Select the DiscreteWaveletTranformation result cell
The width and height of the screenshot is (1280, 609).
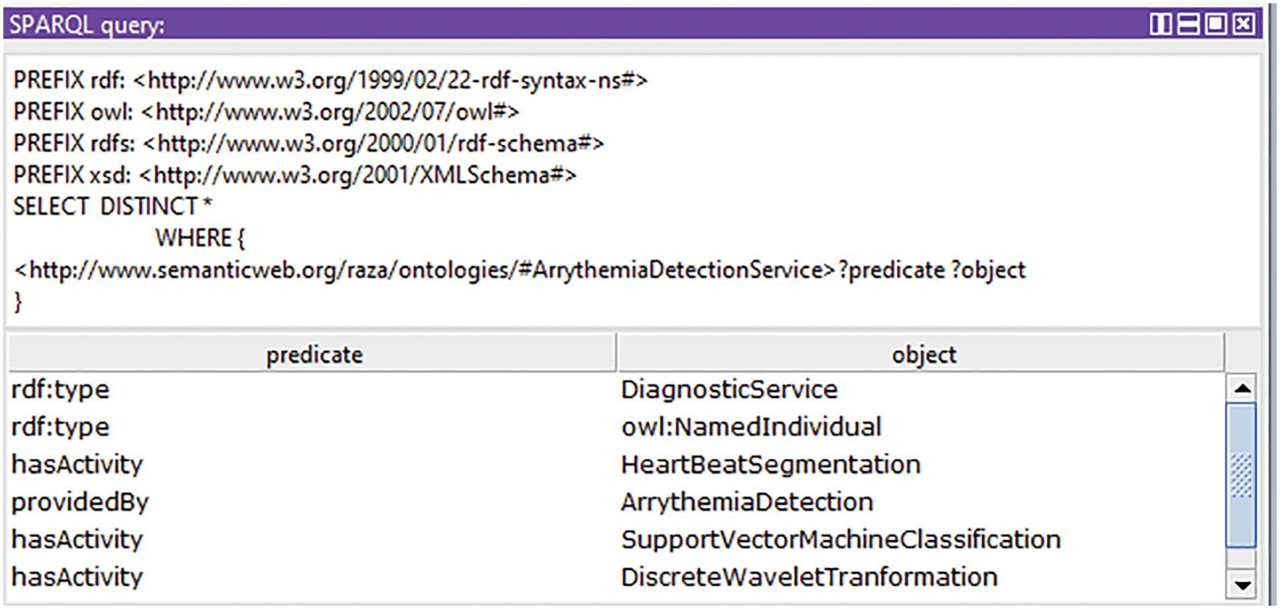click(x=808, y=577)
